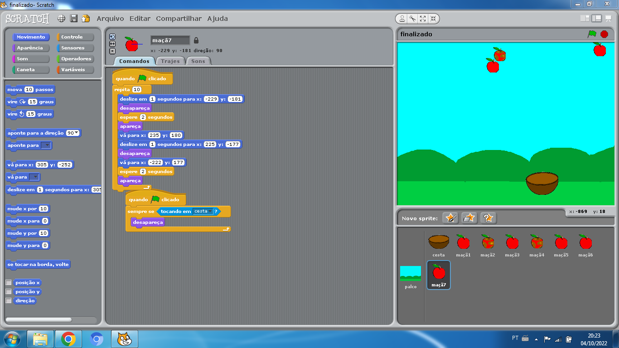Click the se tocar na borda, volte block
619x348 pixels.
pyautogui.click(x=38, y=265)
